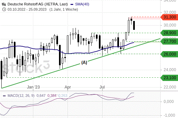Click the 32,000 y-axis value
Viewport: 178px width, 118px height.
[170, 12]
